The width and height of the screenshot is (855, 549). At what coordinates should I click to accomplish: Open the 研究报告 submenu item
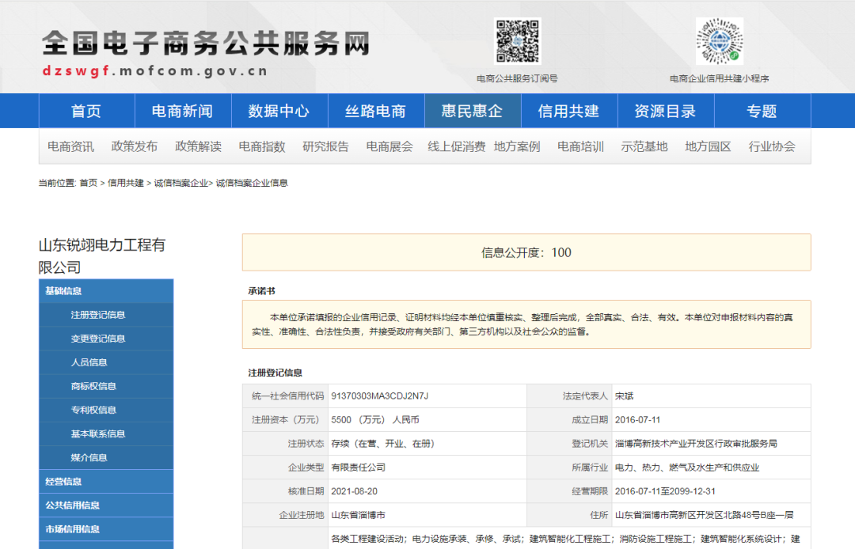[x=325, y=146]
